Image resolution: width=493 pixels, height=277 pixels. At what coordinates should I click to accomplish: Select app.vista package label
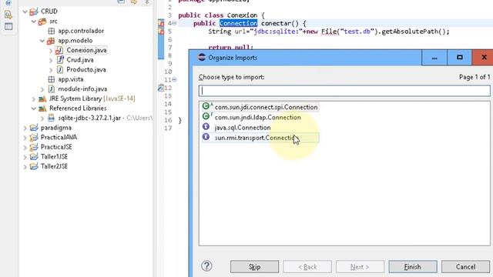coord(70,79)
